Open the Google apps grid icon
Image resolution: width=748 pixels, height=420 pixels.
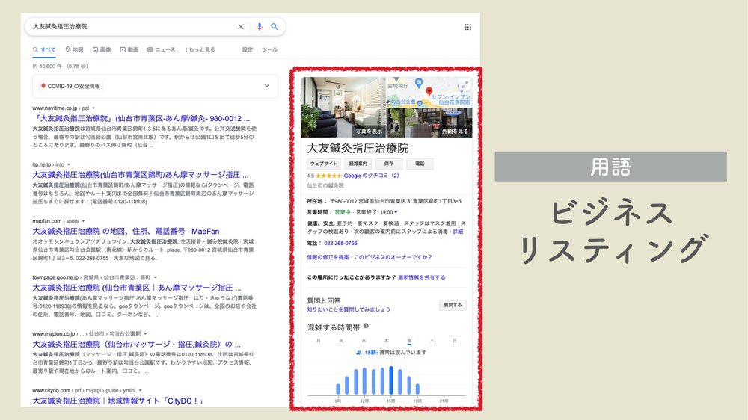tap(468, 27)
